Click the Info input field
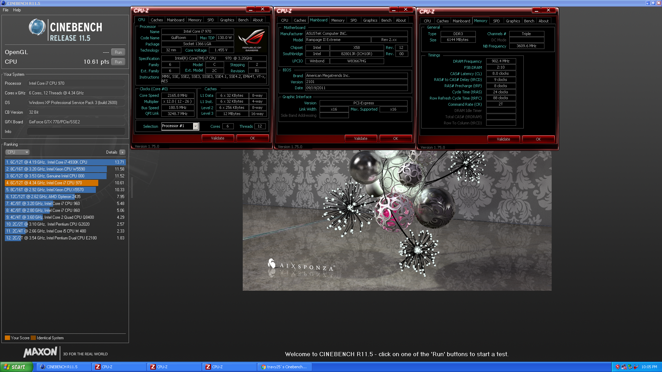The height and width of the screenshot is (372, 662). pos(76,132)
